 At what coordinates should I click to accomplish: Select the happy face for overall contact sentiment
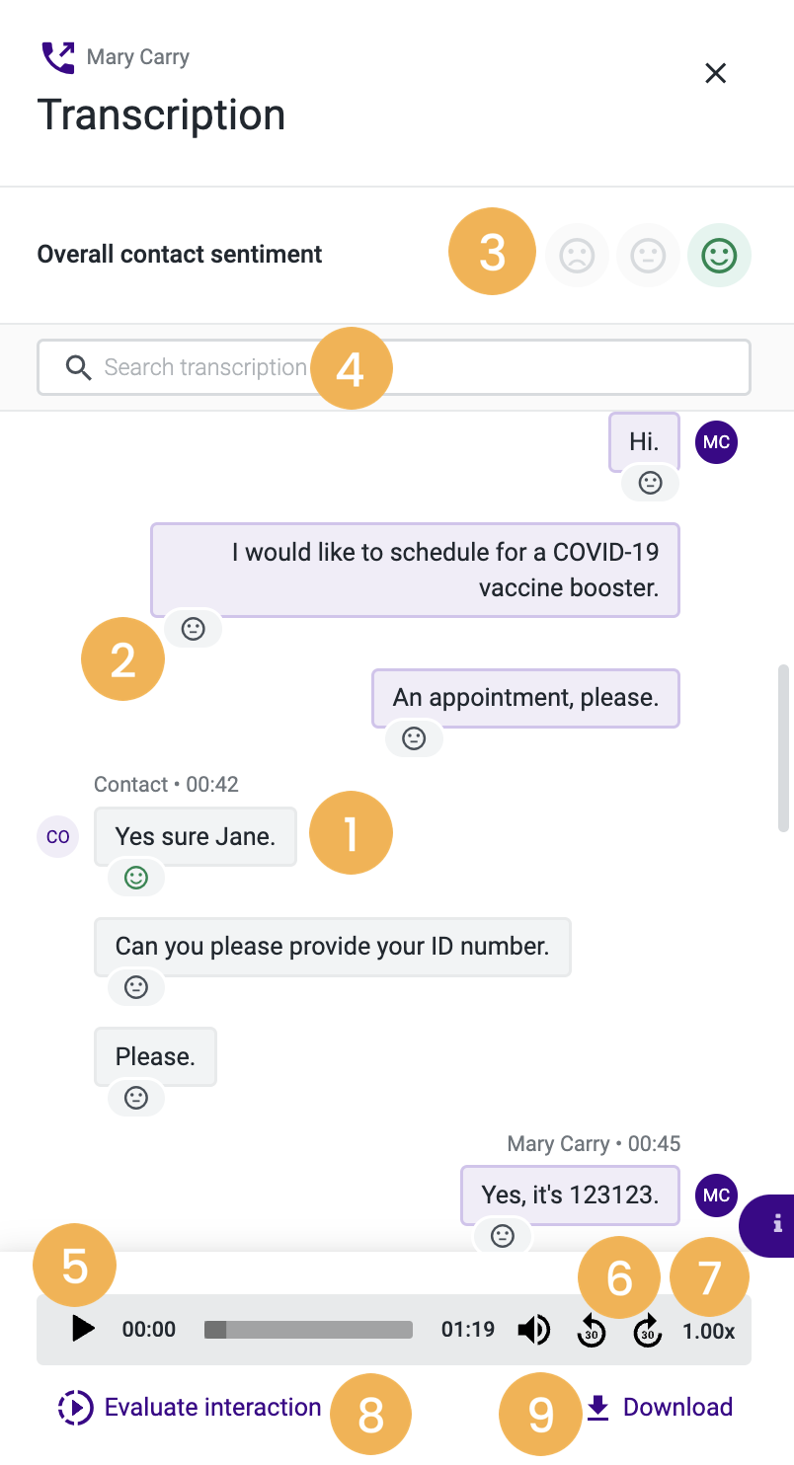click(x=719, y=255)
